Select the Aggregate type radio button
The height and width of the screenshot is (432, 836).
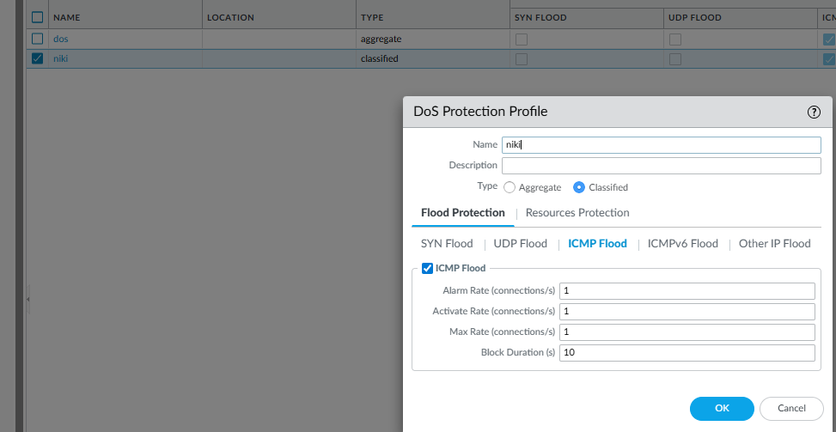tap(510, 187)
